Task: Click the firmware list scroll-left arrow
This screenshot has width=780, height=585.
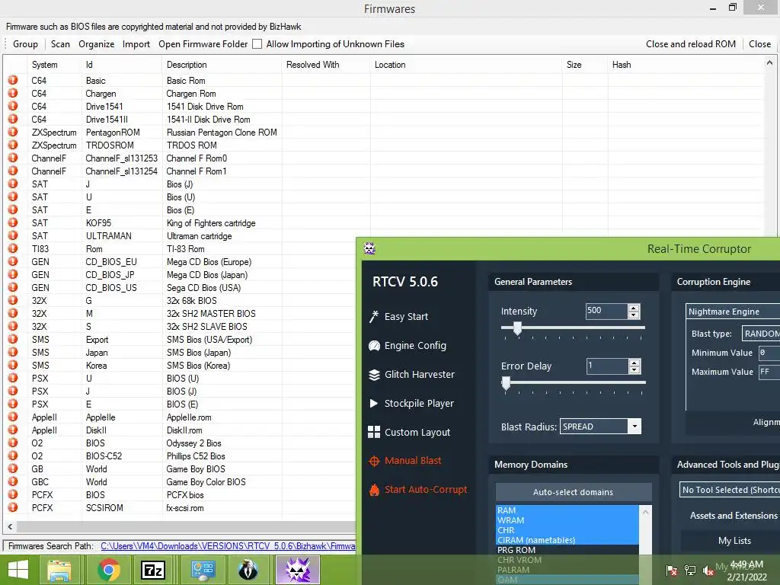Action: (10, 526)
